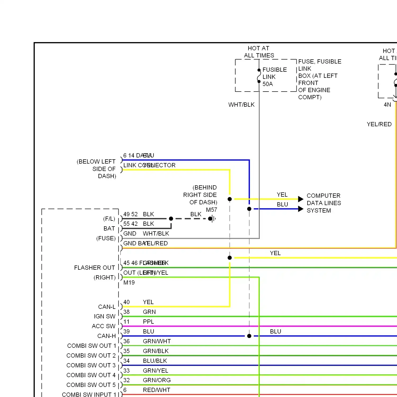The height and width of the screenshot is (397, 397).
Task: Select the M19 connector label
Action: (129, 283)
